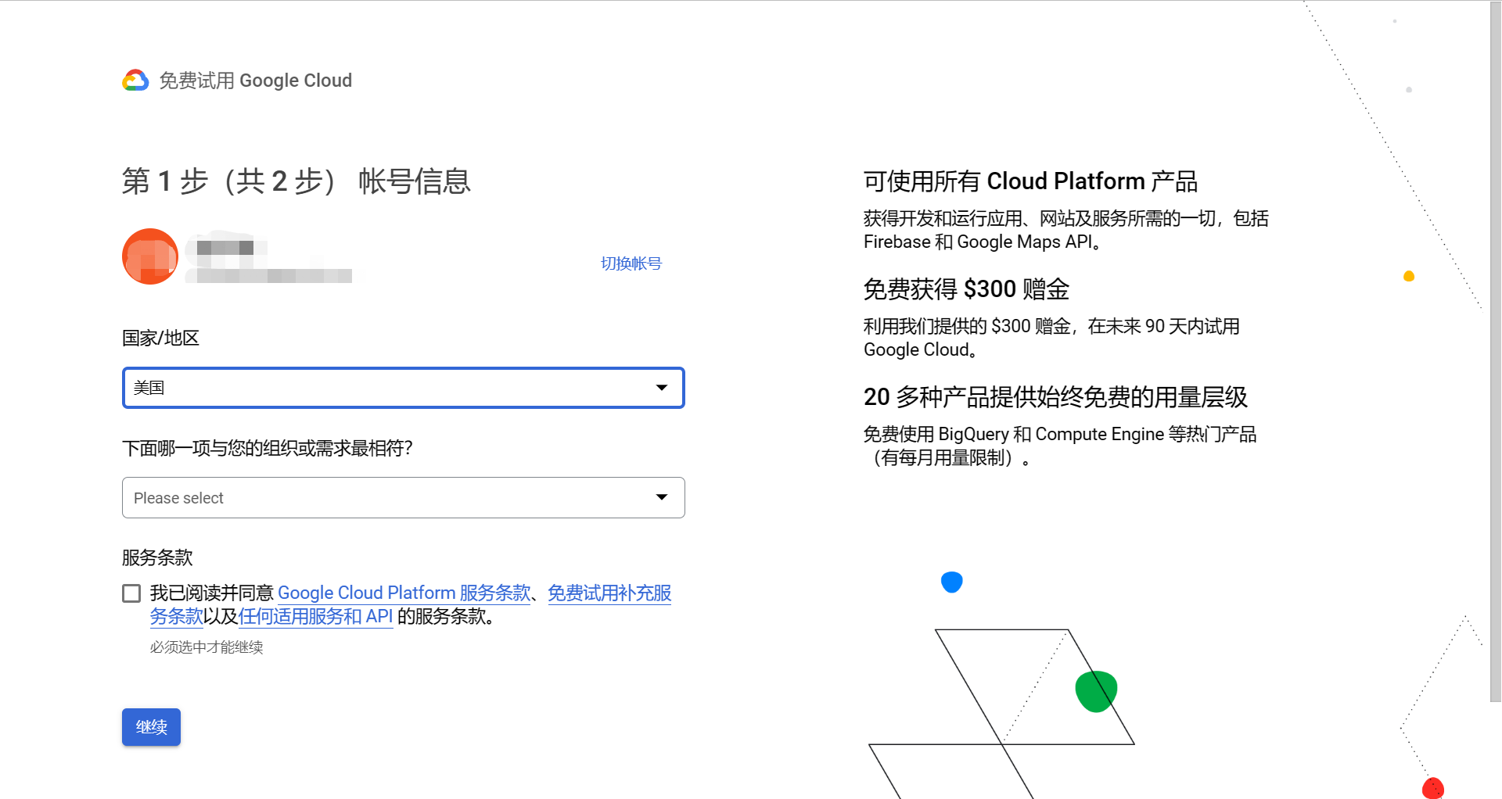This screenshot has height=799, width=1502.
Task: Open the Google Cloud Platform 服务条款 link
Action: point(404,593)
